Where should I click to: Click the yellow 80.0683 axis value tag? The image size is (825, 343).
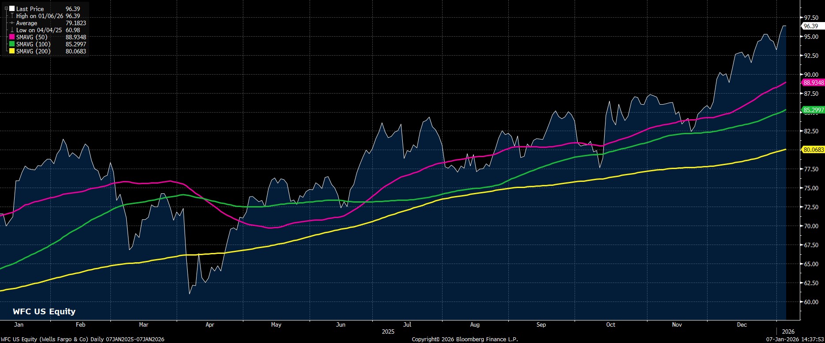(813, 150)
